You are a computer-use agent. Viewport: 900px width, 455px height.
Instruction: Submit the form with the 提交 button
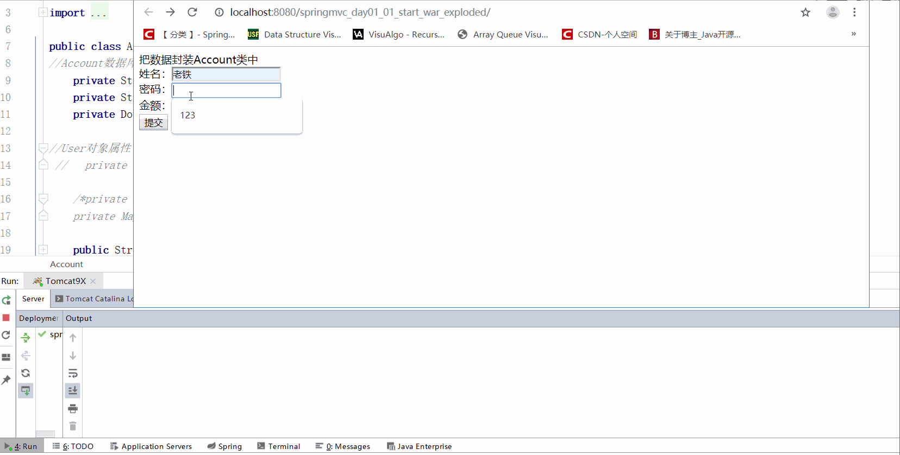[153, 123]
